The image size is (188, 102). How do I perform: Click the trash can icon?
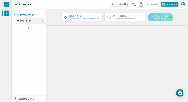[x=15, y=99]
